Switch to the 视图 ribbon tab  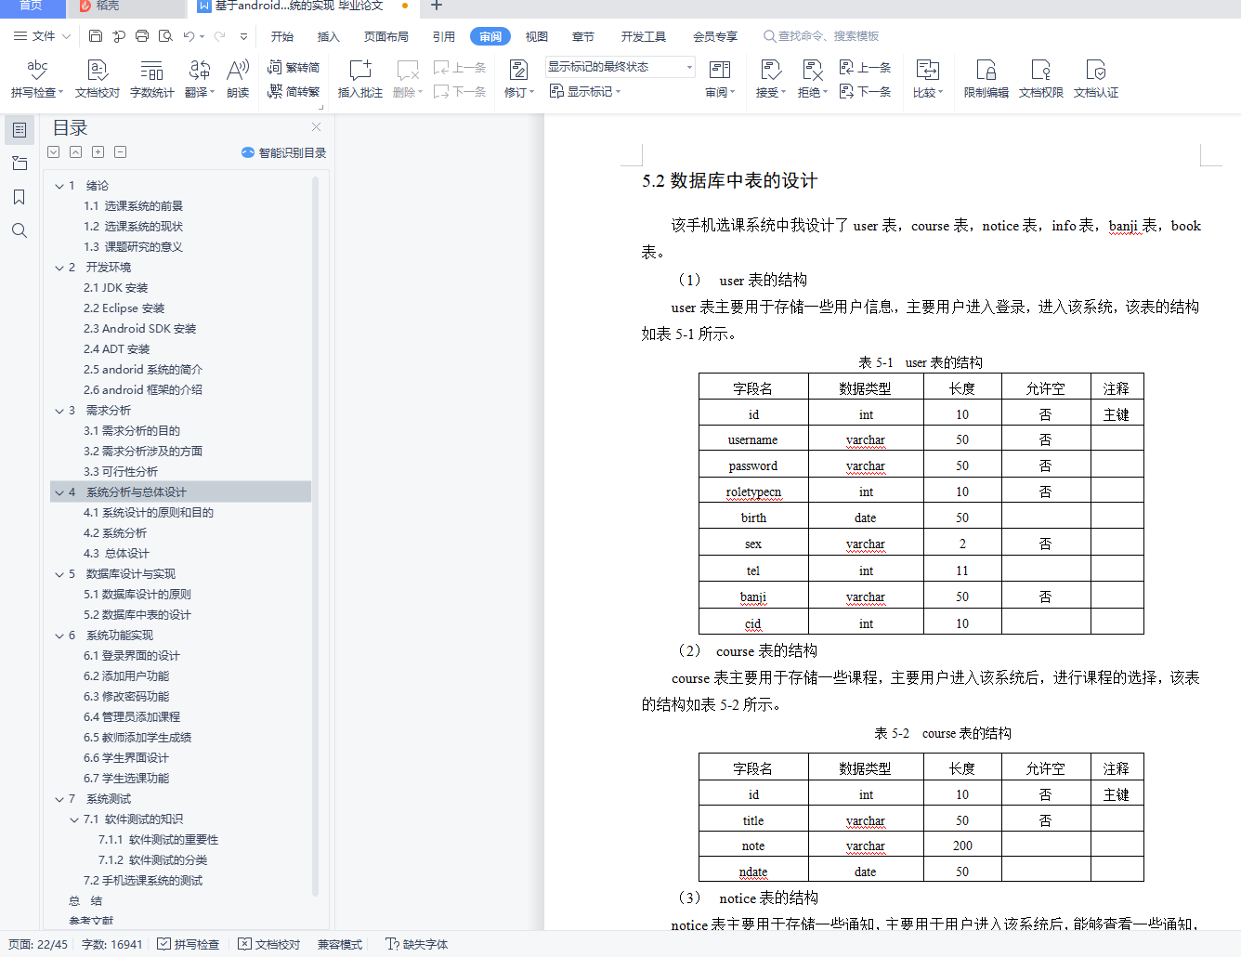coord(537,36)
